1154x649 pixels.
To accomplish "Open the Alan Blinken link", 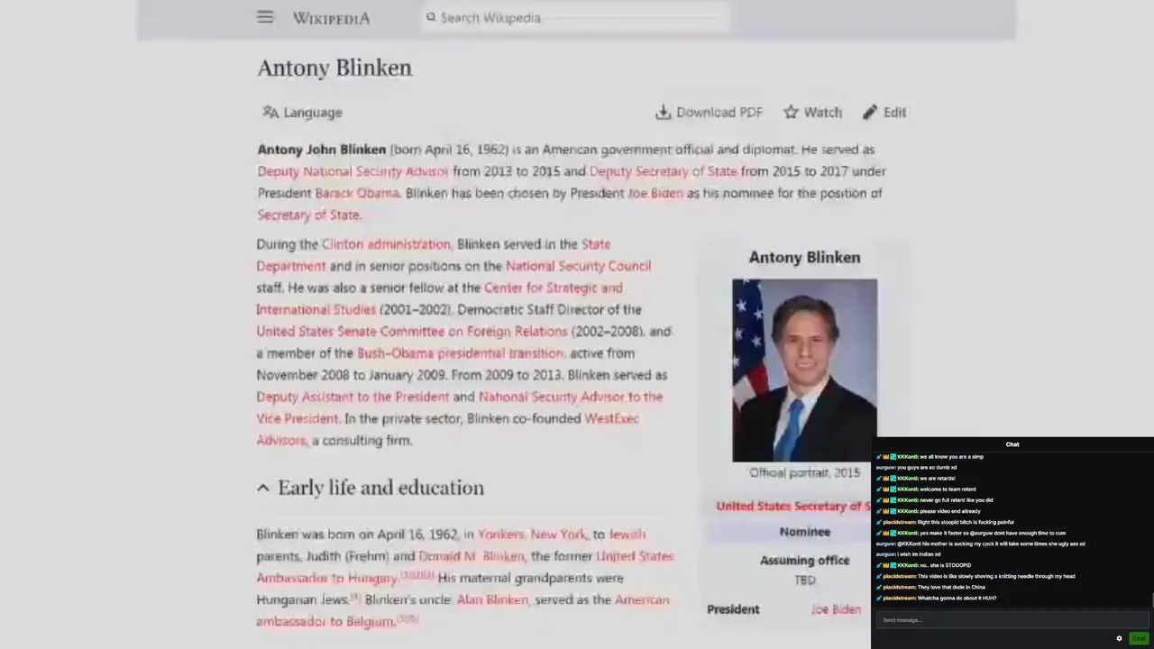I will pyautogui.click(x=492, y=599).
